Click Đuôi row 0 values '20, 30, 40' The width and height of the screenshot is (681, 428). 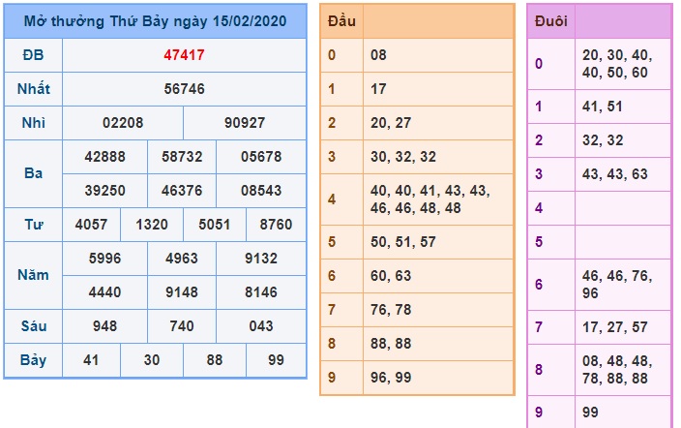coord(617,64)
